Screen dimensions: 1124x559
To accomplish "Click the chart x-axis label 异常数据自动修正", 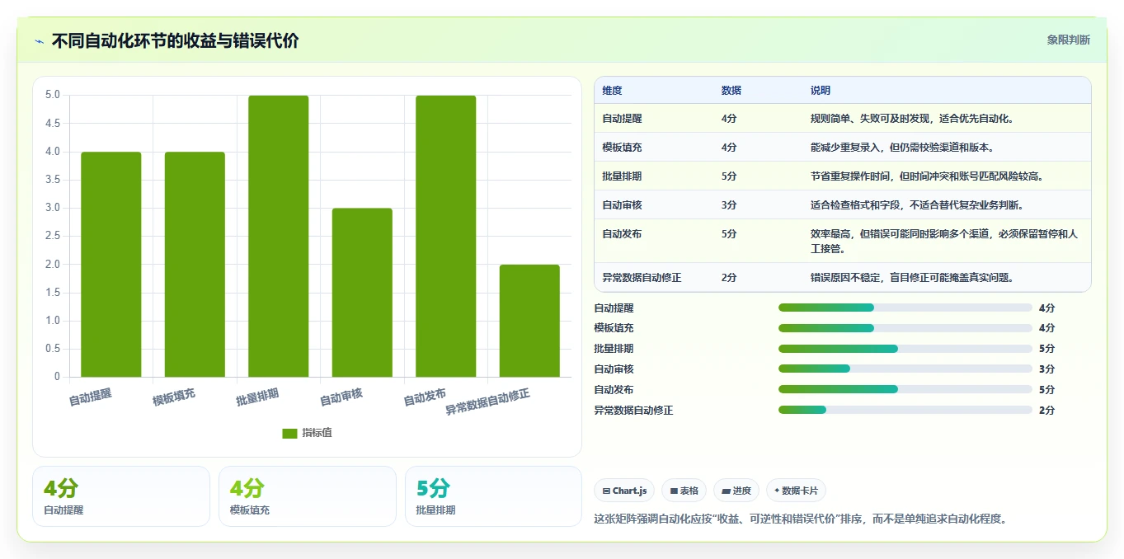I will coord(488,402).
